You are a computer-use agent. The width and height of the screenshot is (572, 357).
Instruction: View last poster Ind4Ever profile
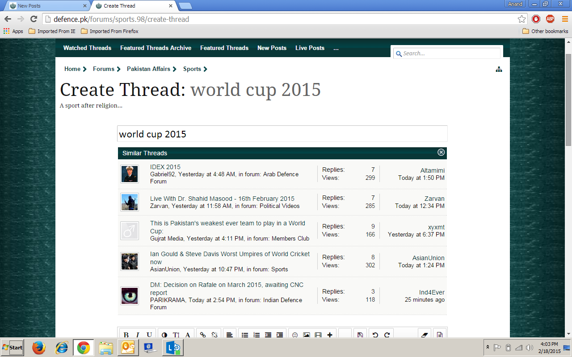432,292
